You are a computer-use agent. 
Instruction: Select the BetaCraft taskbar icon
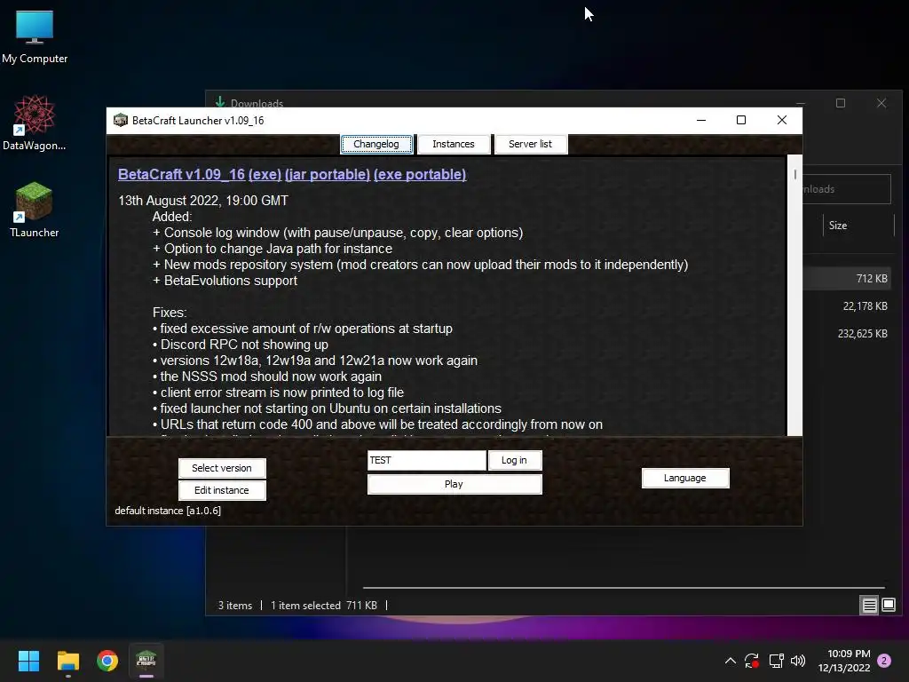click(x=146, y=661)
